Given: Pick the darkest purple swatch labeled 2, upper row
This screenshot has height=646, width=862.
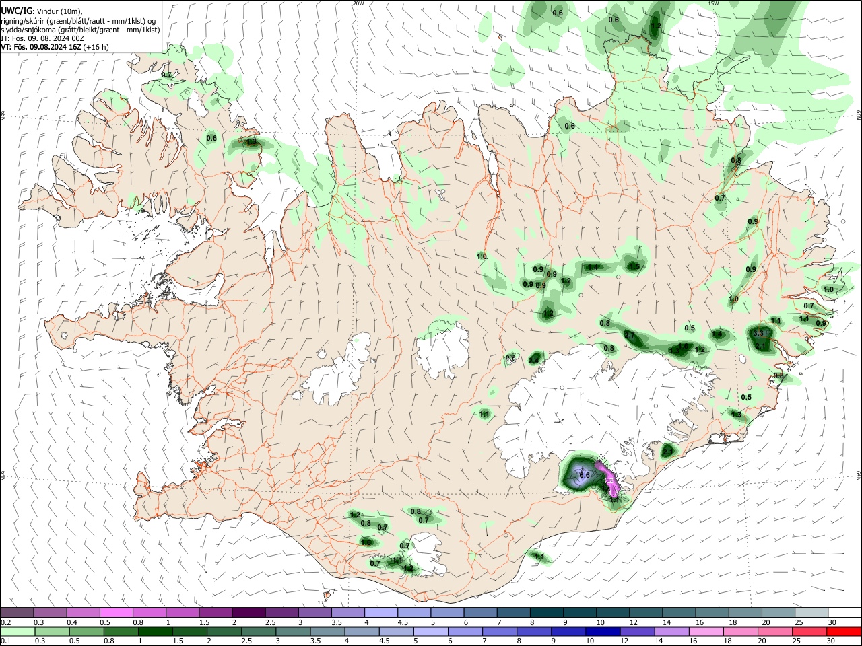Looking at the screenshot, I should point(248,612).
